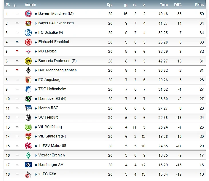209x181 pixels.
Task: Click the 1. FC Köln goat crest
Action: coord(28,174)
